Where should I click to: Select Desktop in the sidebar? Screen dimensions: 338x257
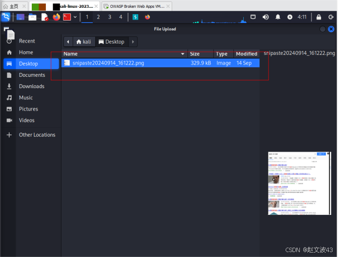(31, 64)
